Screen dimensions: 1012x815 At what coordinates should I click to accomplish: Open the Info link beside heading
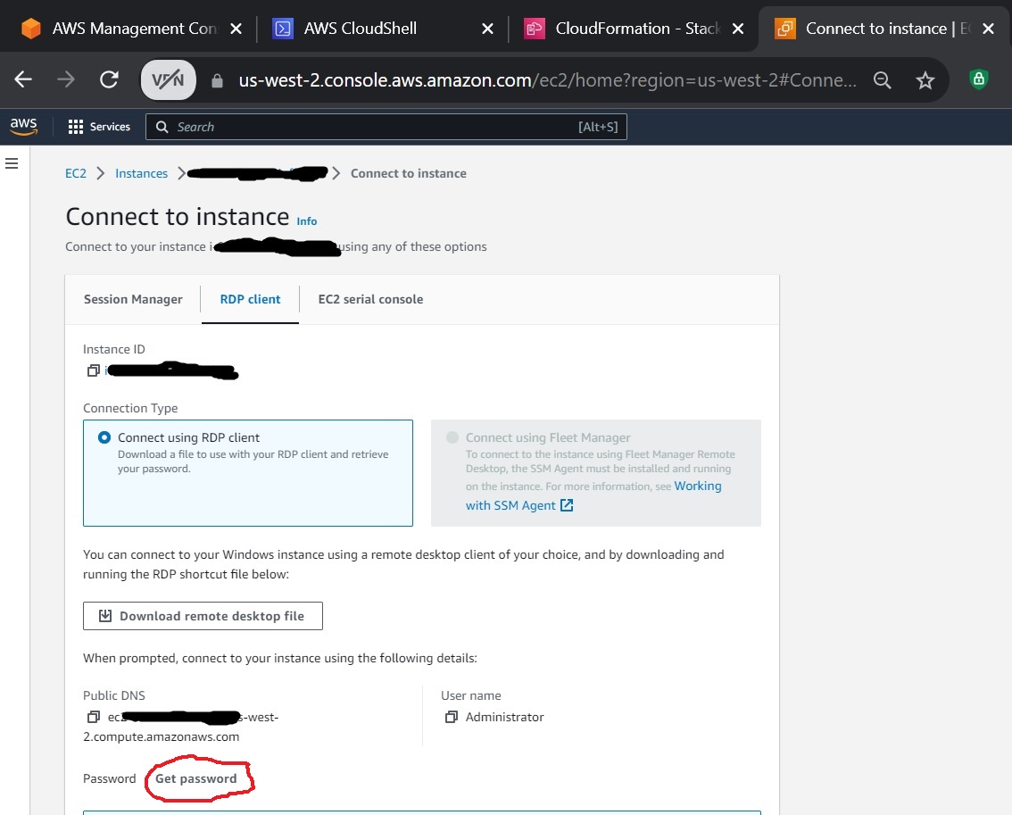[307, 221]
